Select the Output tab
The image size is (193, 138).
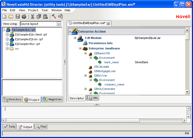[x=25, y=127]
